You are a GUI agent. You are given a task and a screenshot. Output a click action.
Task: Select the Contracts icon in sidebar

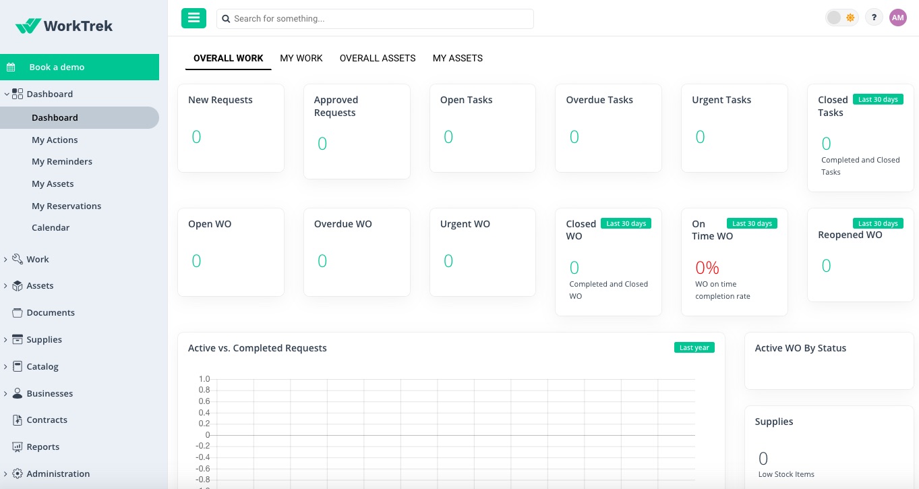click(18, 420)
